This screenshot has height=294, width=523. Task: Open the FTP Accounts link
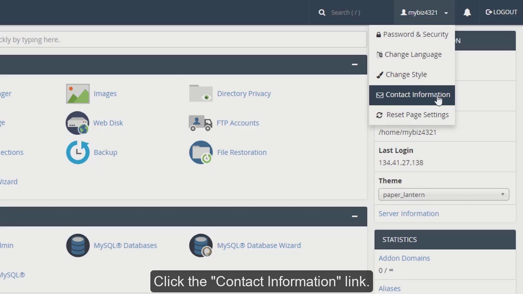(238, 123)
